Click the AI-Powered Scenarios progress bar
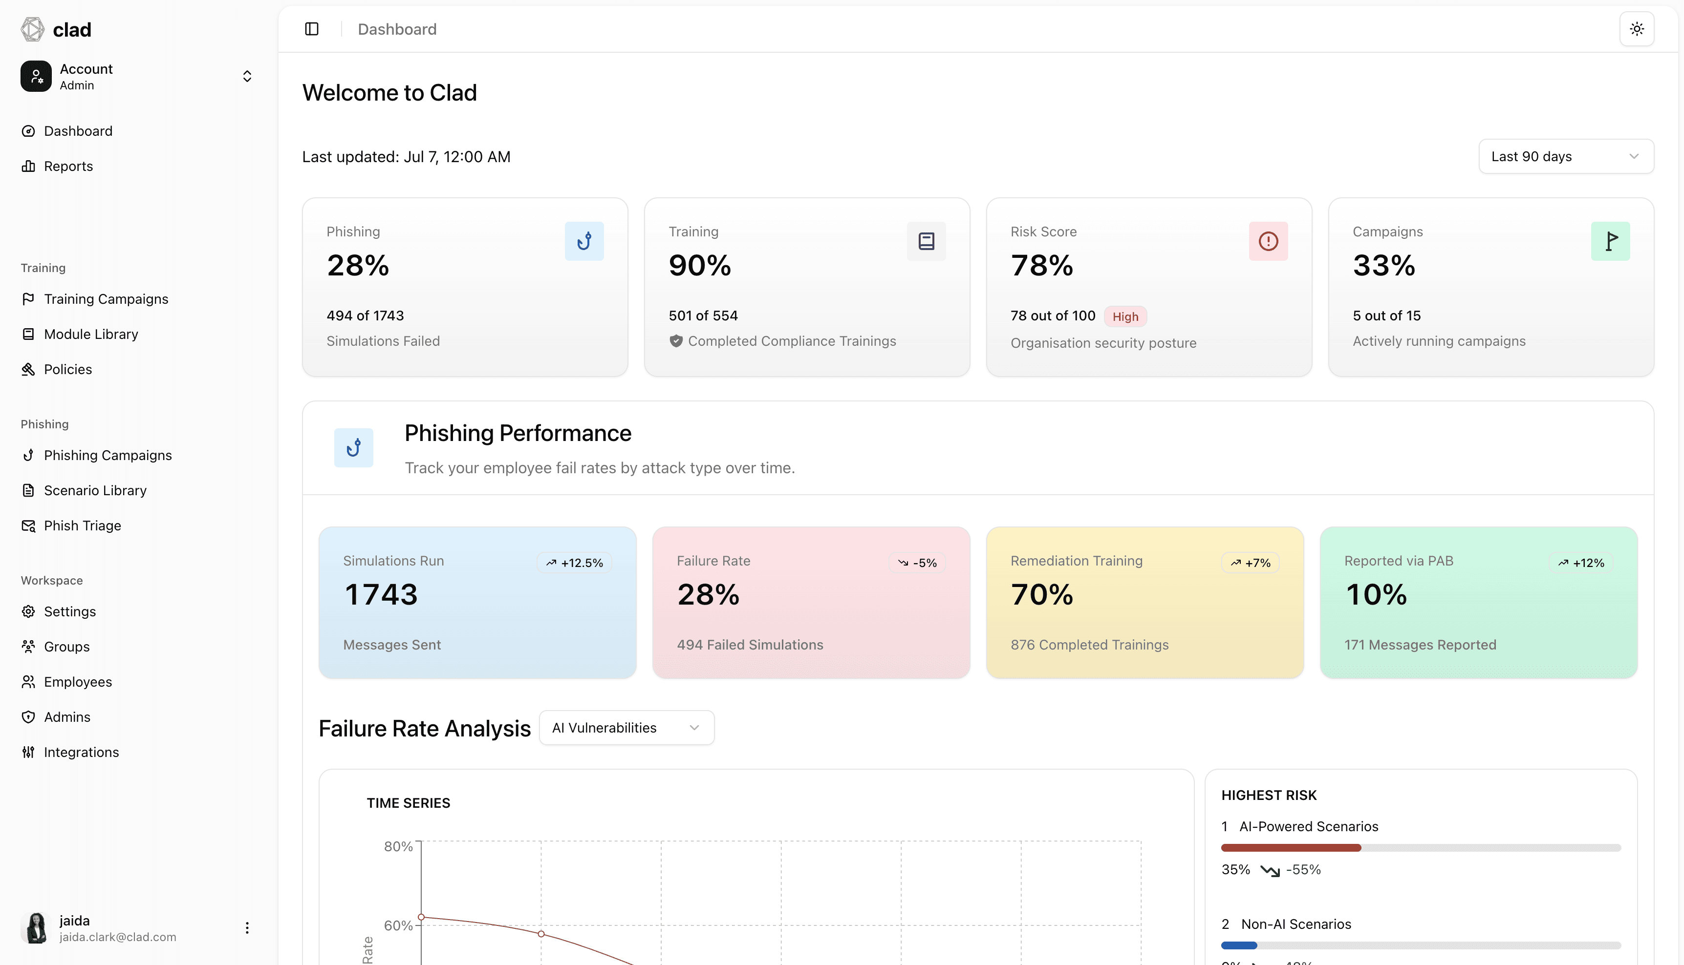Screen dimensions: 1684x965 pyautogui.click(x=1421, y=848)
